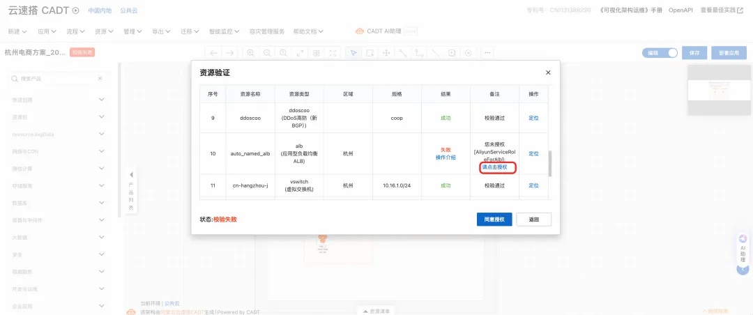This screenshot has width=753, height=315.
Task: Click 定位 for the ddoscoo row
Action: point(533,118)
